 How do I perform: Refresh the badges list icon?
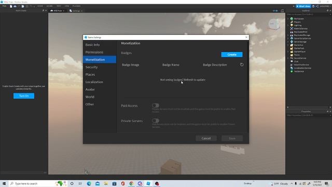pos(242,64)
